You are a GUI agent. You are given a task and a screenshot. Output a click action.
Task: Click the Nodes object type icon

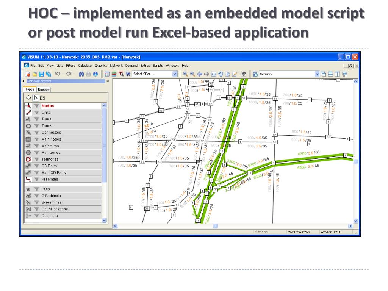28,106
